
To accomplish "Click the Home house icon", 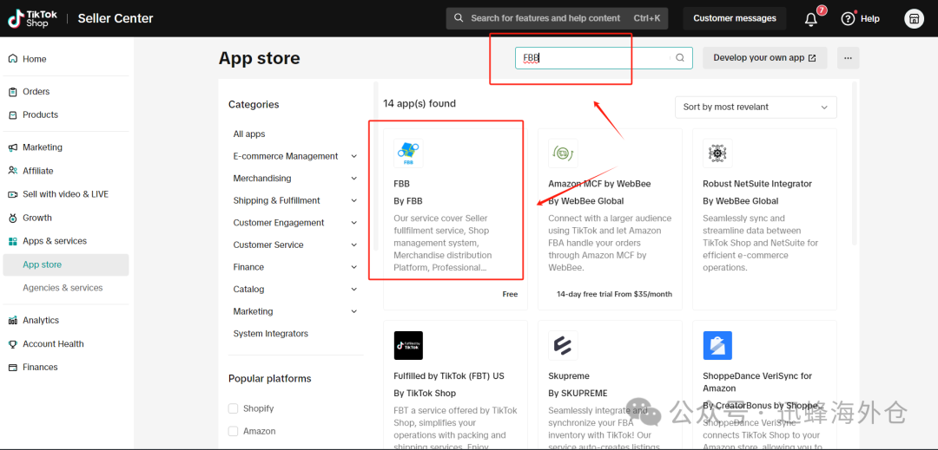I will (x=12, y=58).
